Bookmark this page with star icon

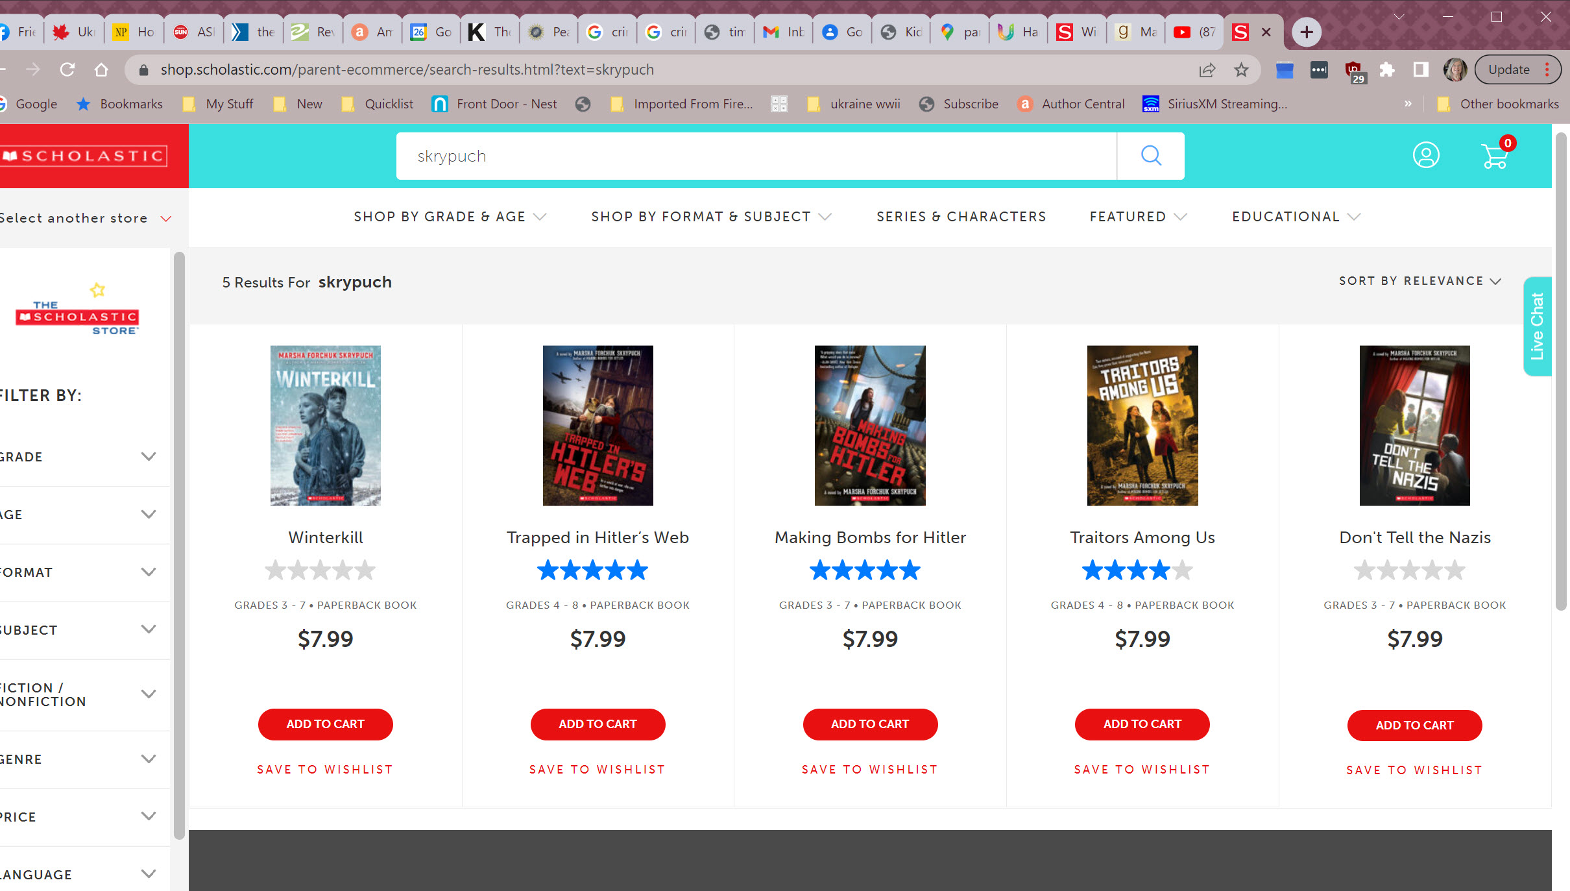click(x=1241, y=69)
